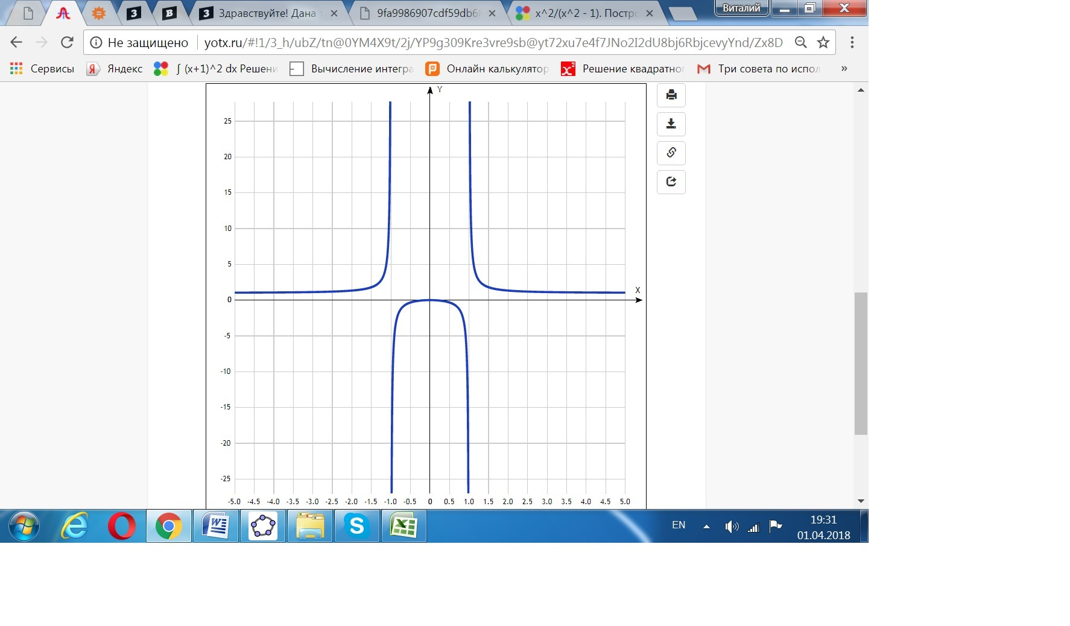Bookmark this page with star icon
This screenshot has width=1070, height=626.
(x=823, y=42)
